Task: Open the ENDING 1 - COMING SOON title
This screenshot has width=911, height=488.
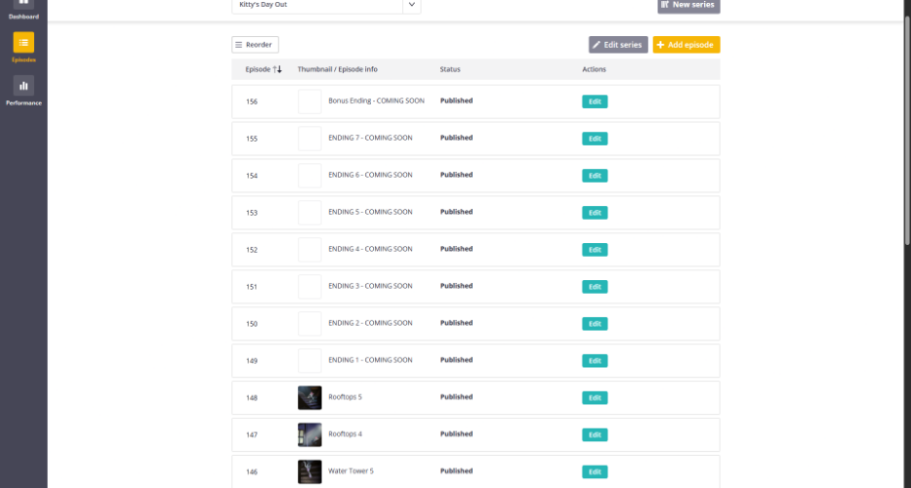Action: 370,360
